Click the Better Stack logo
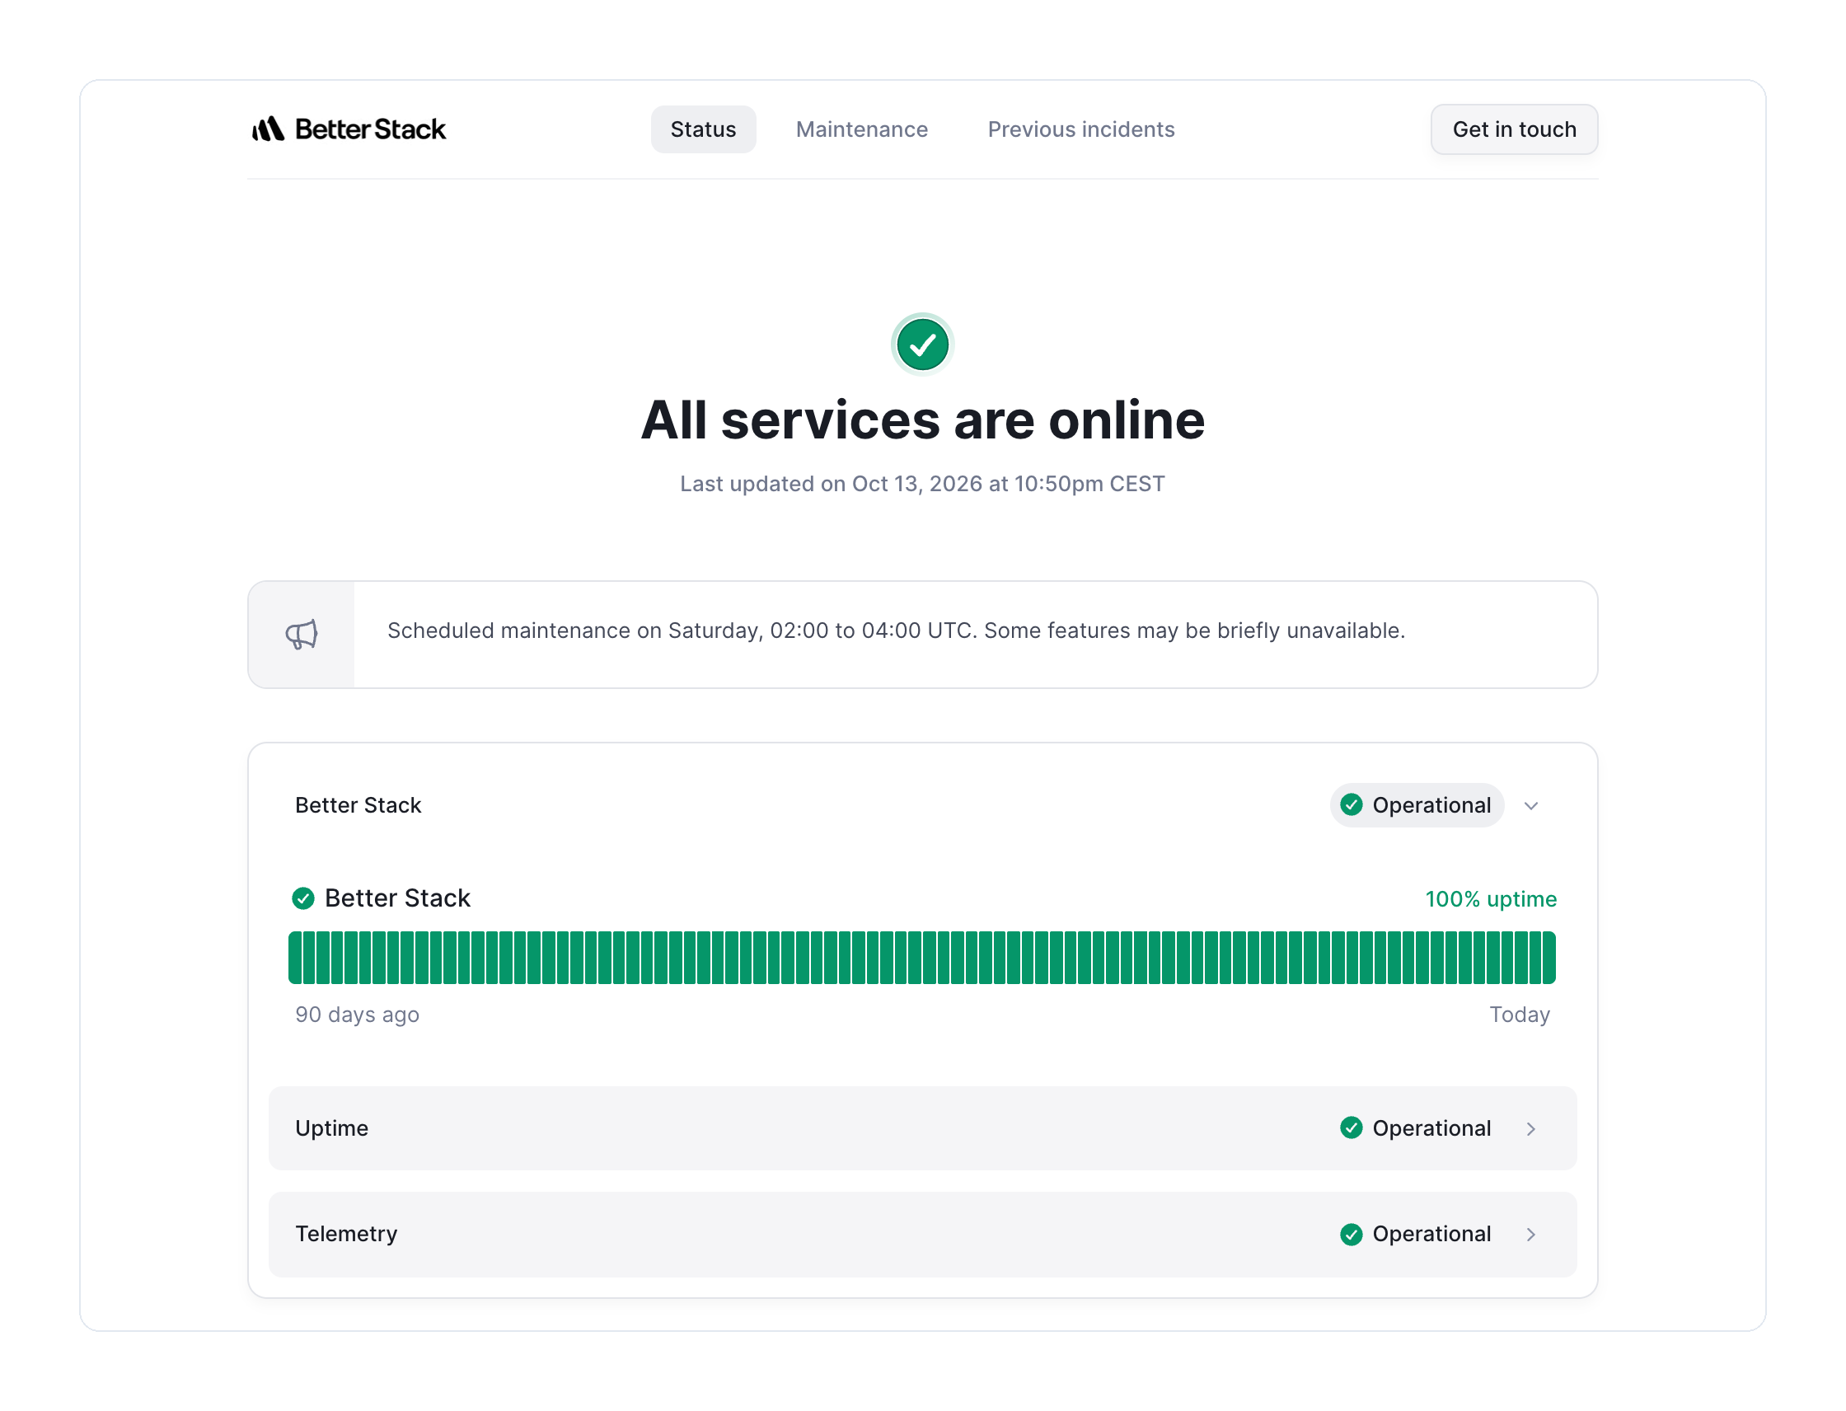The image size is (1846, 1411). pyautogui.click(x=349, y=129)
